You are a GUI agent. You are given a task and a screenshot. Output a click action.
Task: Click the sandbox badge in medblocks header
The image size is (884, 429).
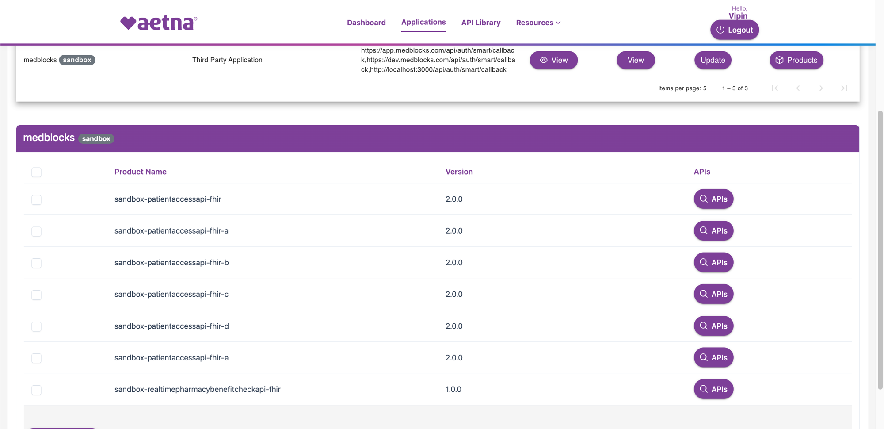[96, 139]
